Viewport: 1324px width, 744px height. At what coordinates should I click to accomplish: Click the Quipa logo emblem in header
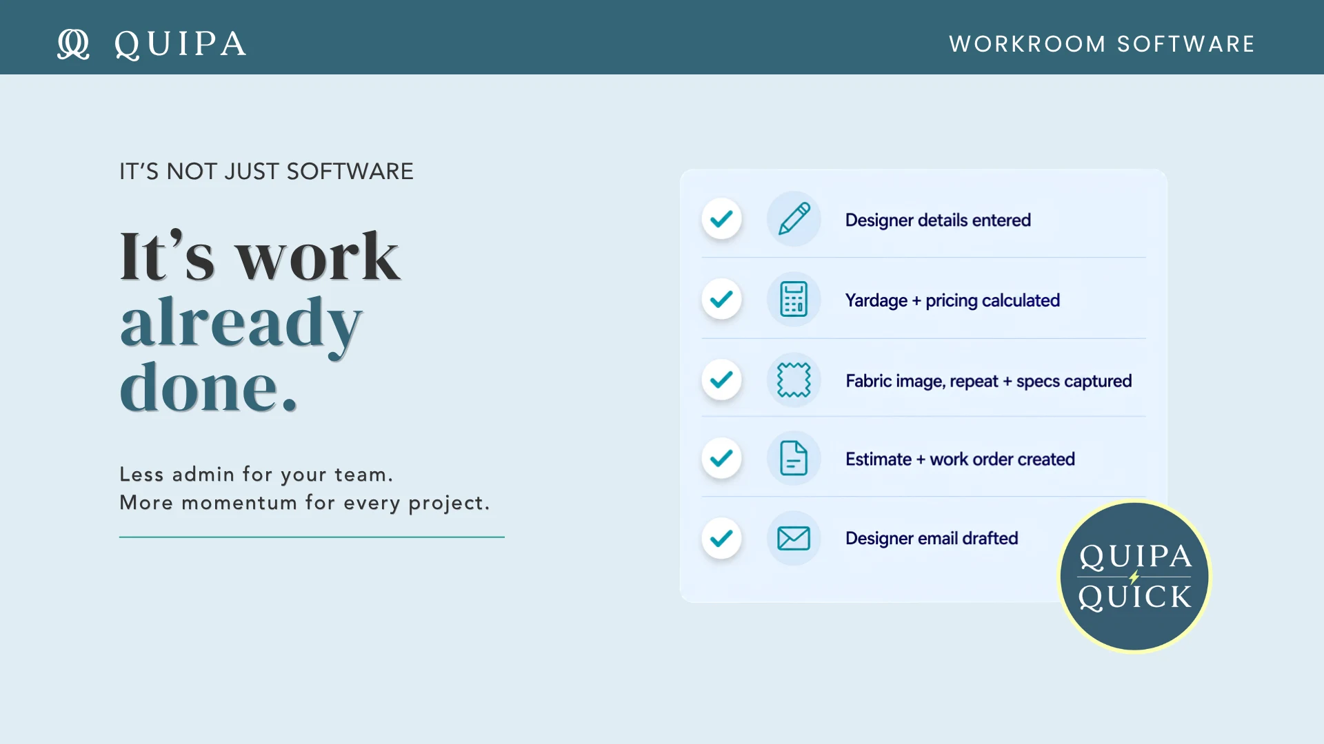pos(73,44)
